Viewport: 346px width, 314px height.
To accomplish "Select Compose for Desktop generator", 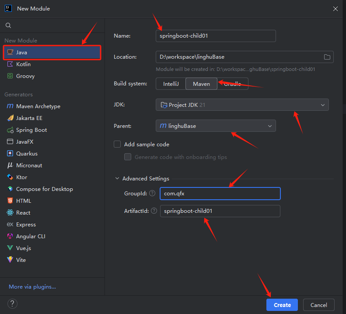I will tap(44, 189).
